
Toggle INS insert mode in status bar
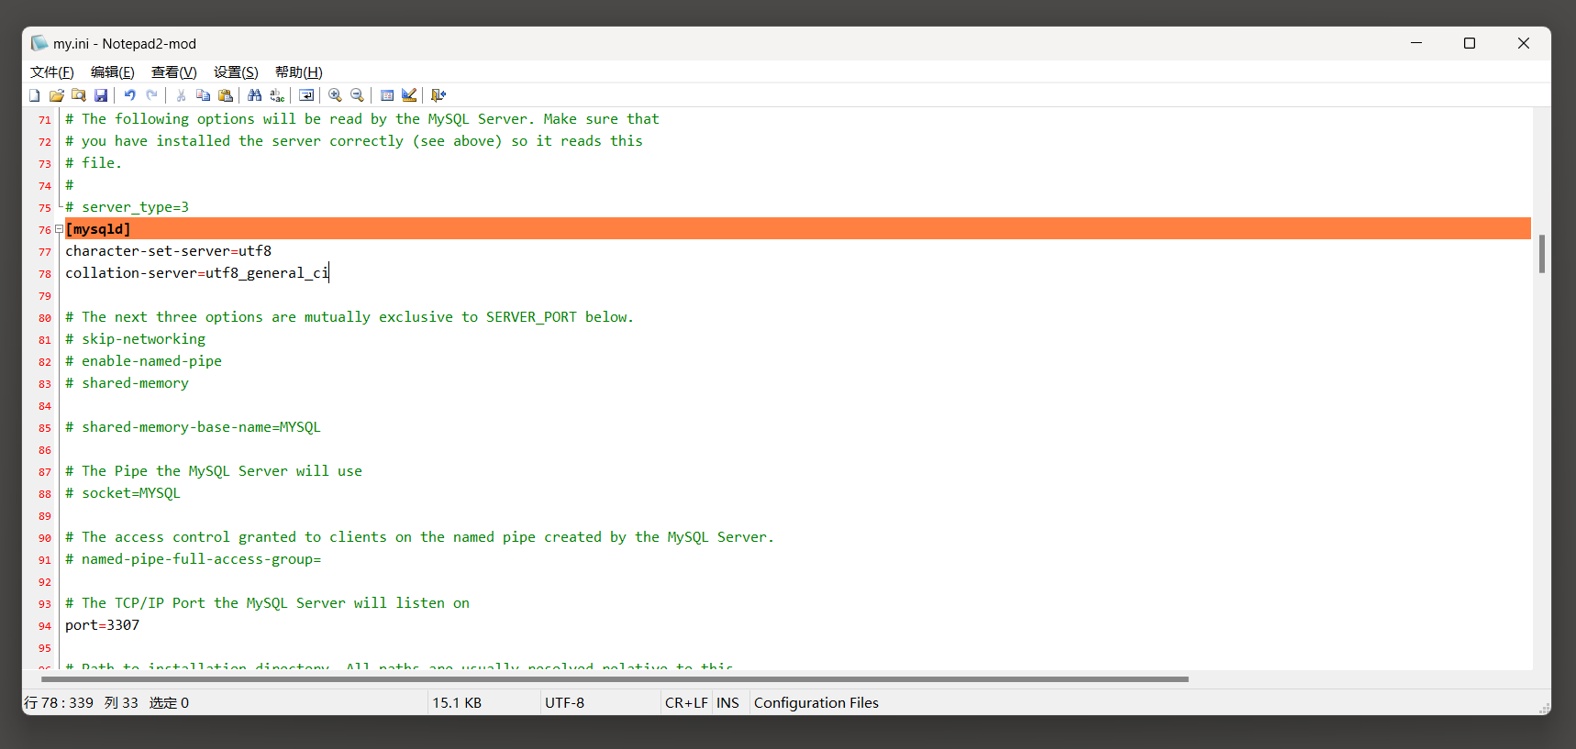[x=728, y=703]
